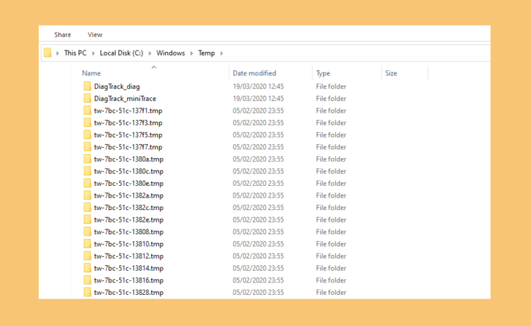Viewport: 531px width, 326px height.
Task: Expand chevron after Local Disk (C:)
Action: [x=149, y=53]
